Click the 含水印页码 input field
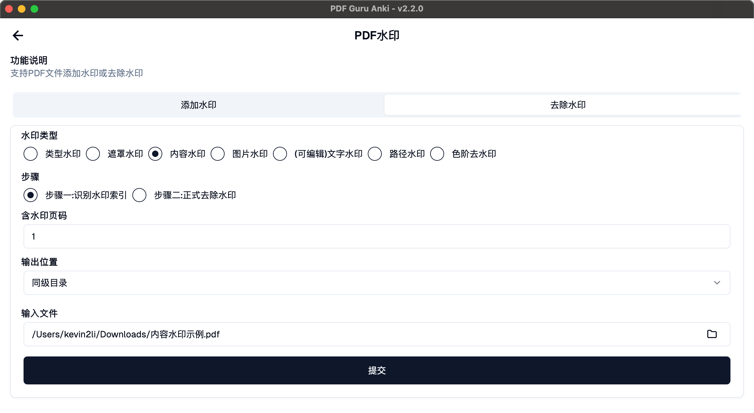The image size is (754, 413). point(377,236)
